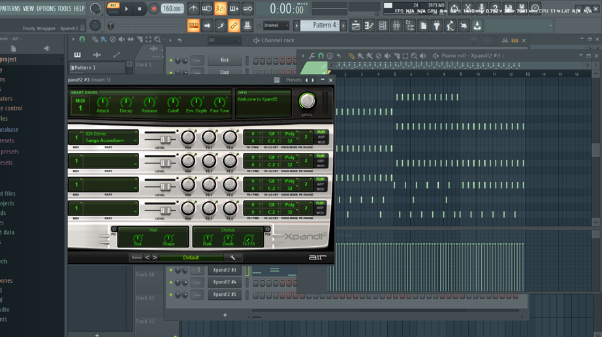
Task: Toggle the link-to-controller chain icon
Action: click(x=234, y=25)
